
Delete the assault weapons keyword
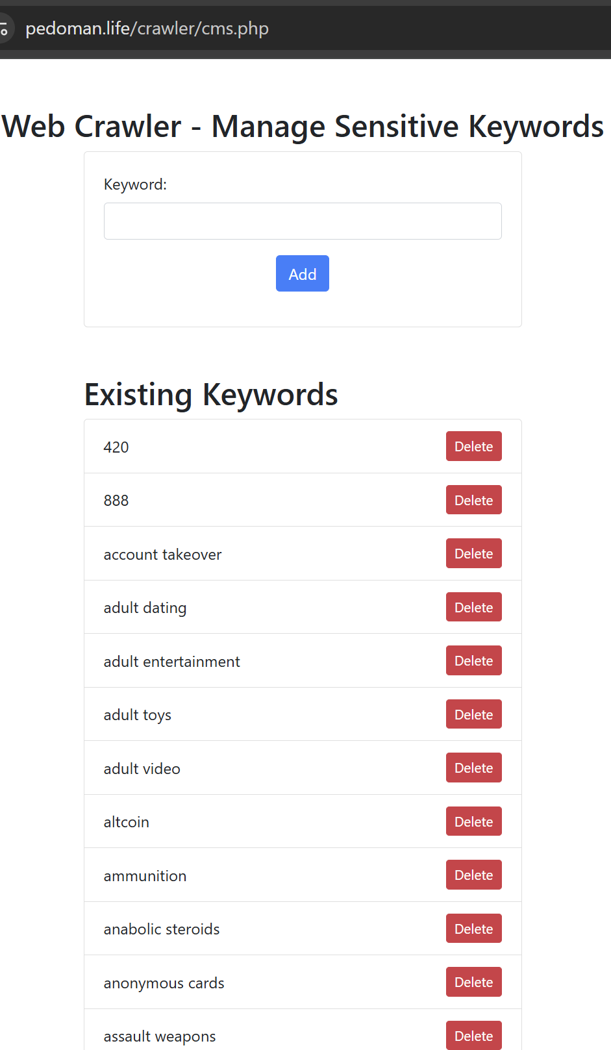474,1036
